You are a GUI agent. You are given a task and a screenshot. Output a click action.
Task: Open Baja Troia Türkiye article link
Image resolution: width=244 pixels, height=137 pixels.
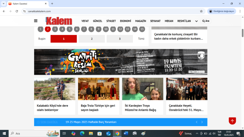98,108
